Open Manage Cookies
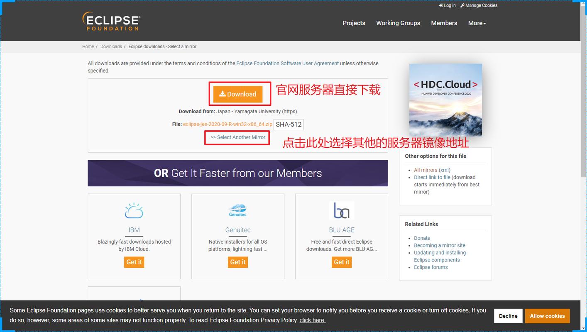 point(479,5)
